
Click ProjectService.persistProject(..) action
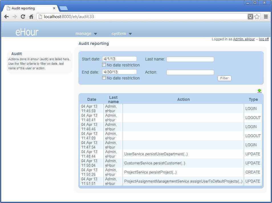[x=150, y=172]
